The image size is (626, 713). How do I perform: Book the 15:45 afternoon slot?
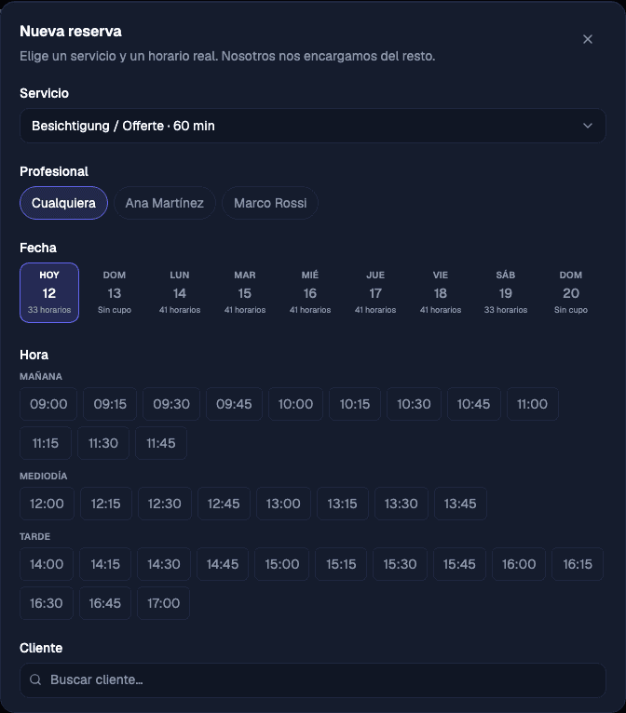[459, 564]
